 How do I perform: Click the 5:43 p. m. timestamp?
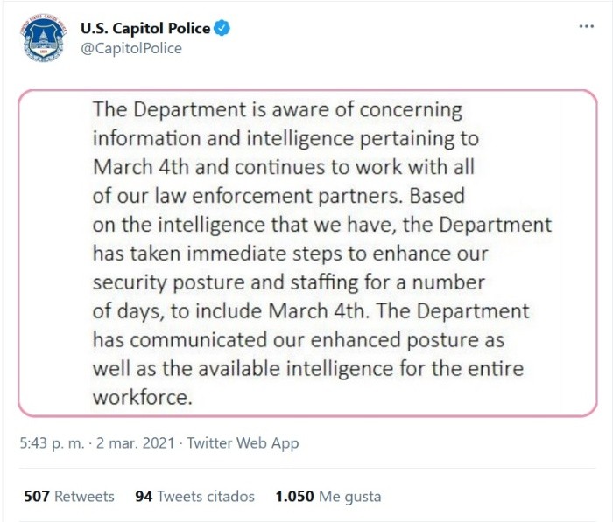click(x=52, y=443)
